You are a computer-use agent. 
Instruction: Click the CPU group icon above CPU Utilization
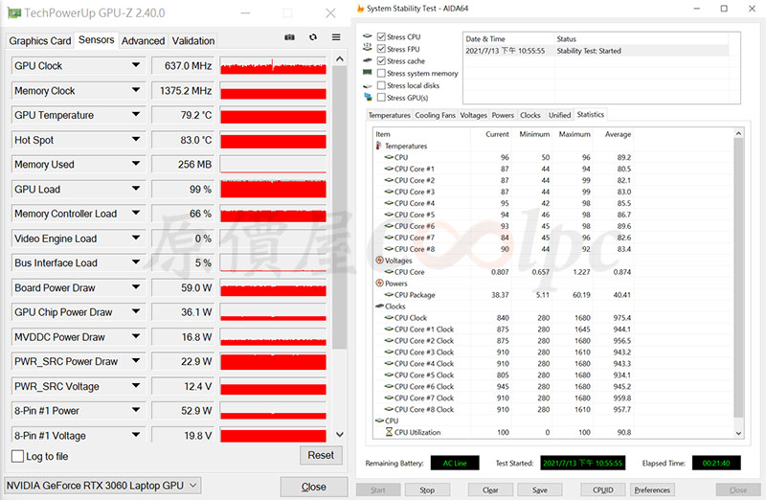coord(379,420)
